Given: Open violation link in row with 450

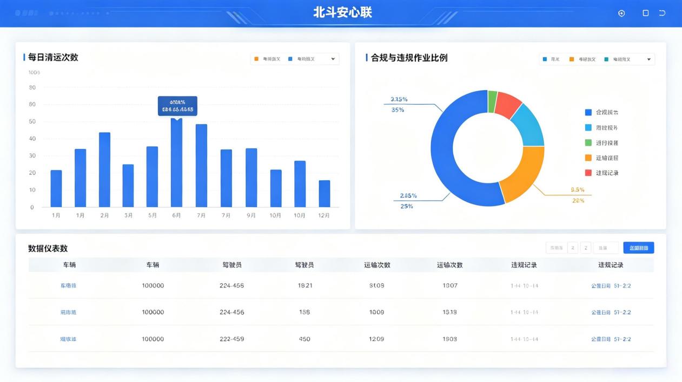Looking at the screenshot, I should tap(611, 339).
